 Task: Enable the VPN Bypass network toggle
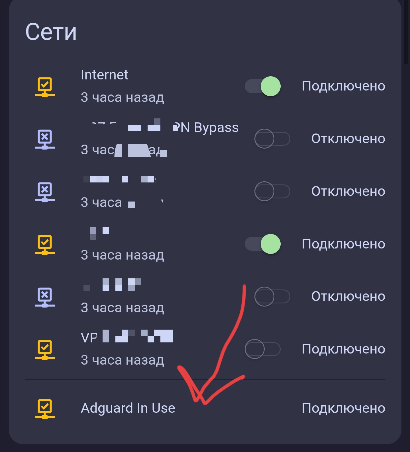click(272, 139)
